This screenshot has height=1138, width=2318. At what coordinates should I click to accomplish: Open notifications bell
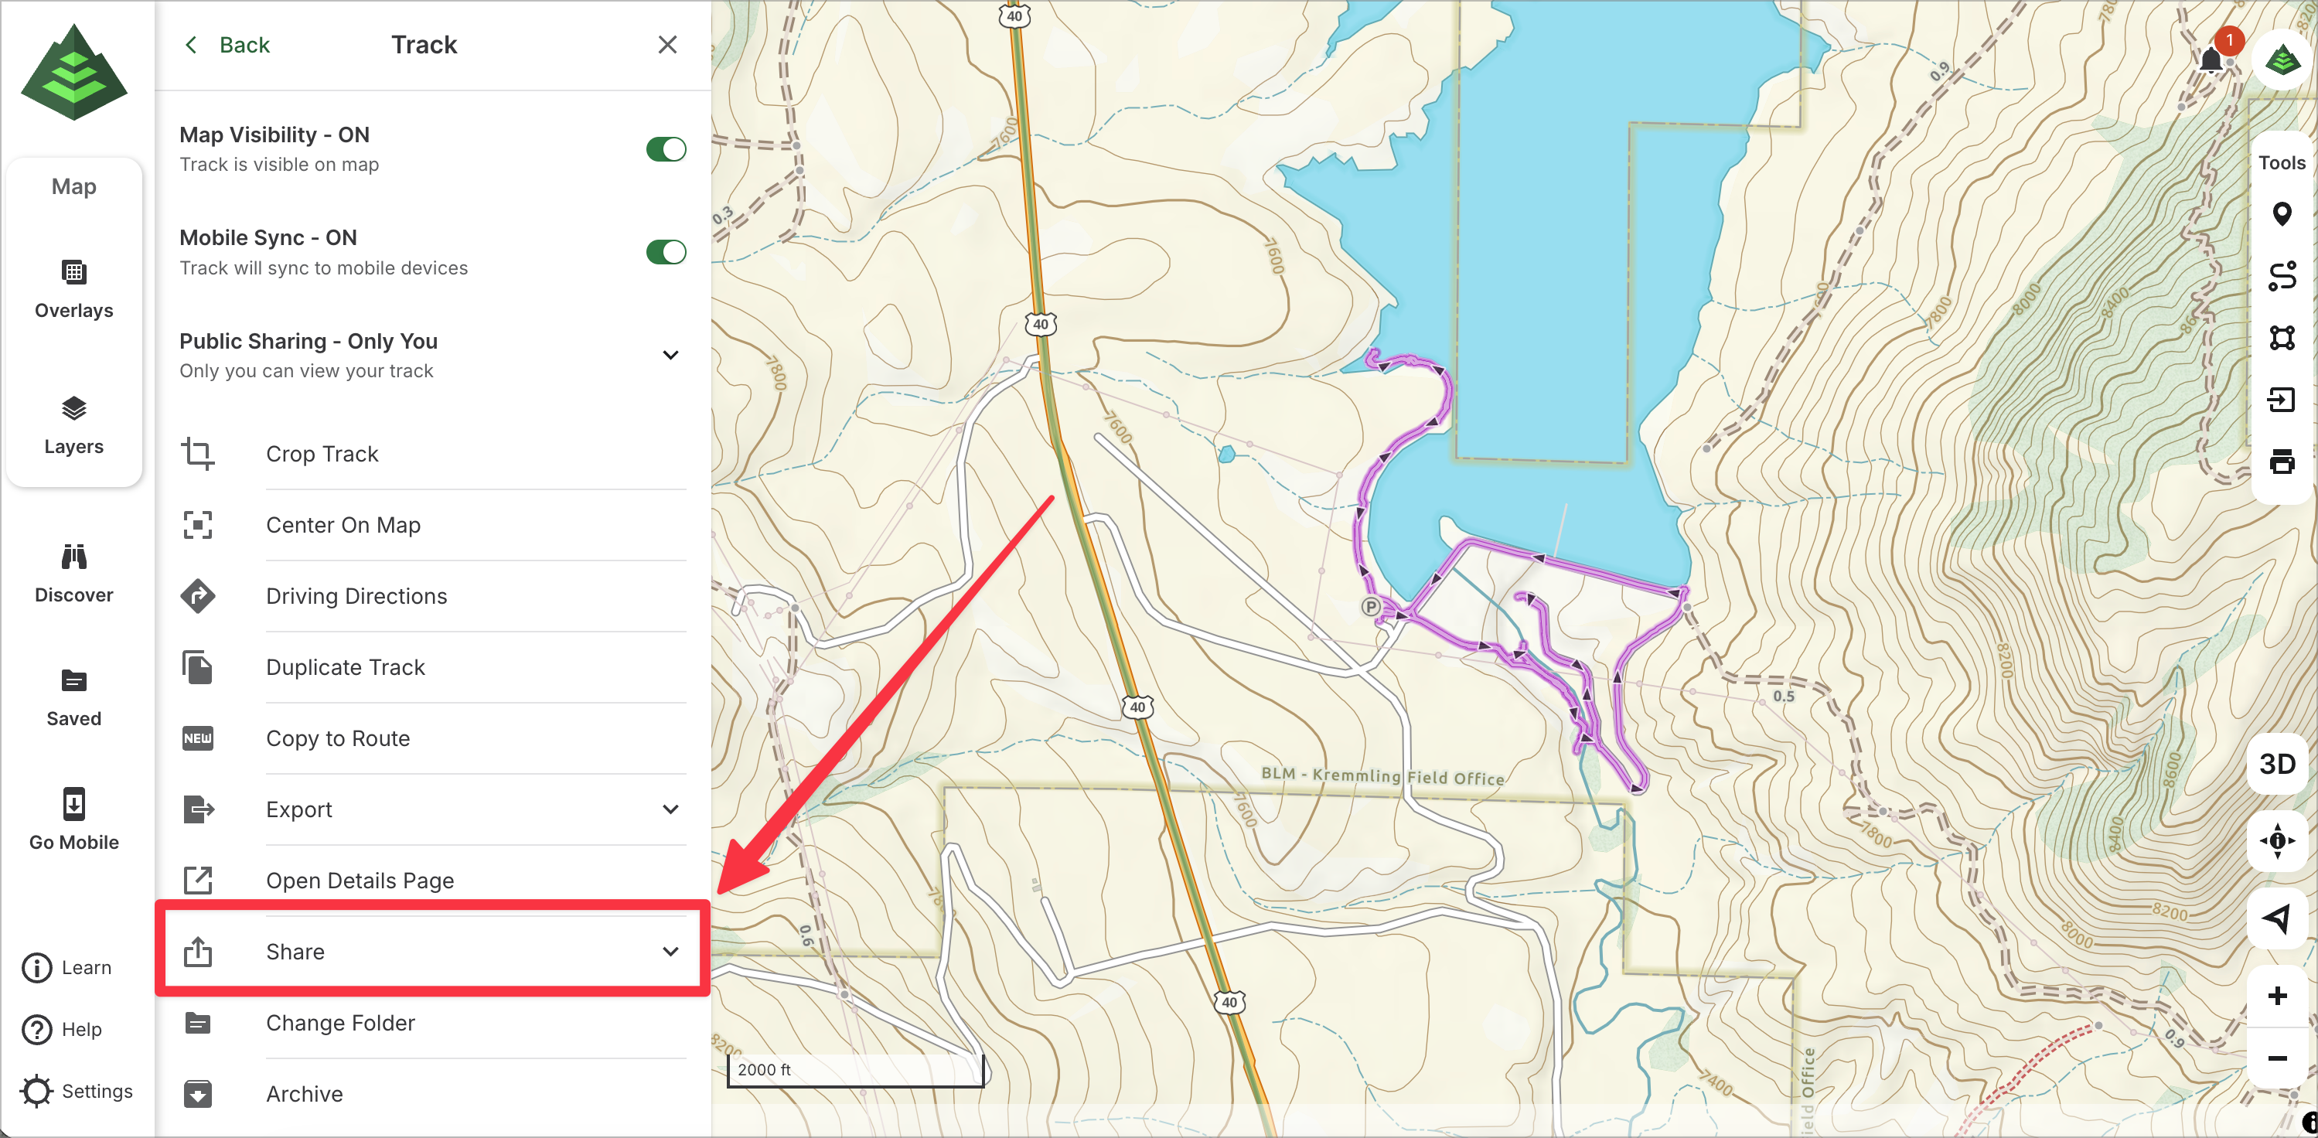(x=2211, y=60)
